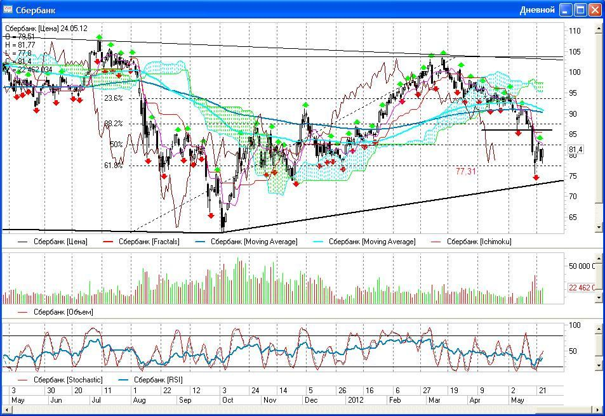Select the Сбербанк [Объем] legend entry

coord(56,312)
